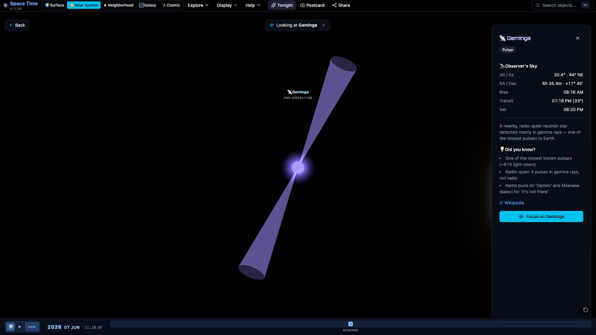This screenshot has height=335, width=596.
Task: Switch to Neighborhood view
Action: 118,5
